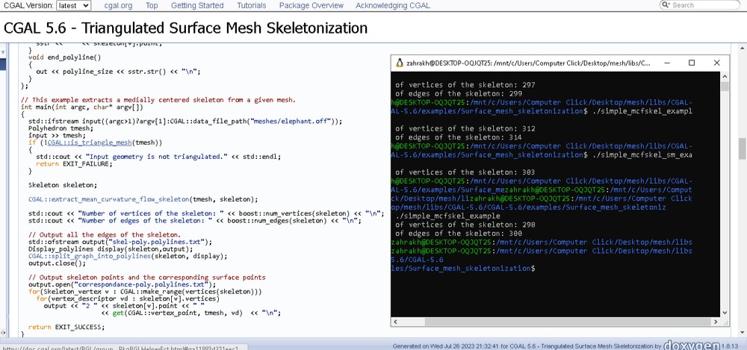This screenshot has width=747, height=350.
Task: Follow the CGAL::is_triangle_mesh link in code
Action: click(89, 143)
